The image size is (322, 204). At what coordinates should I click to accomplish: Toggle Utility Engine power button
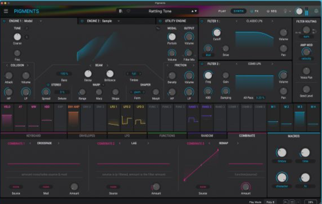point(160,21)
